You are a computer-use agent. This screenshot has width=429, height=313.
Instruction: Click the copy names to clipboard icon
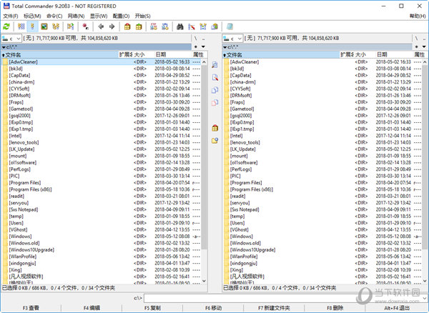(x=214, y=26)
